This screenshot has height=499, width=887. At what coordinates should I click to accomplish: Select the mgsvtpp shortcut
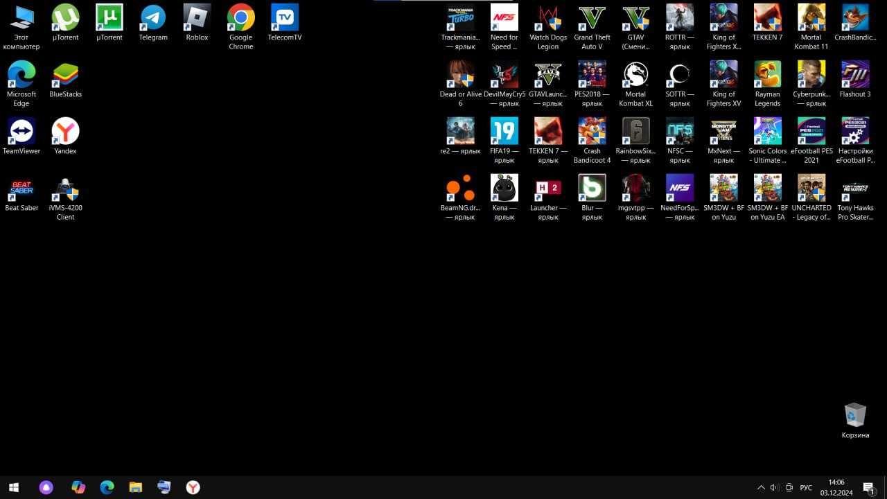point(636,198)
